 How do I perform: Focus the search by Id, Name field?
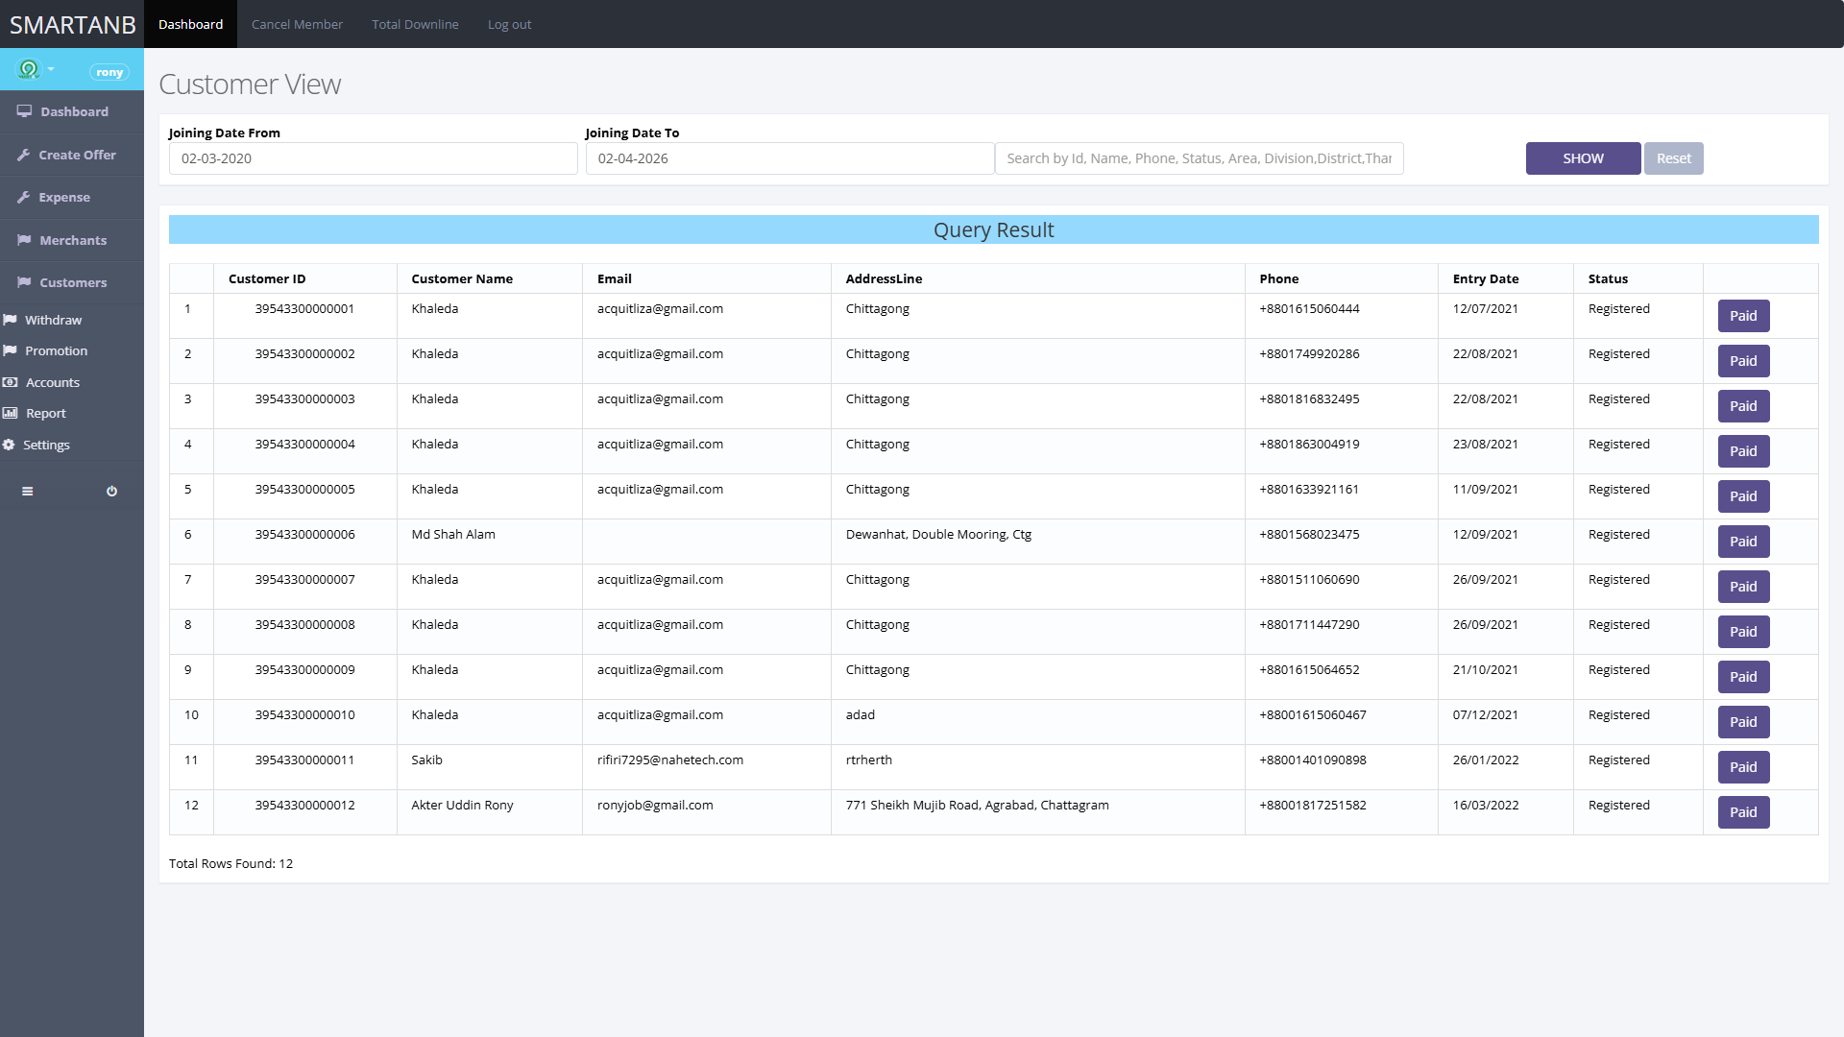tap(1199, 158)
